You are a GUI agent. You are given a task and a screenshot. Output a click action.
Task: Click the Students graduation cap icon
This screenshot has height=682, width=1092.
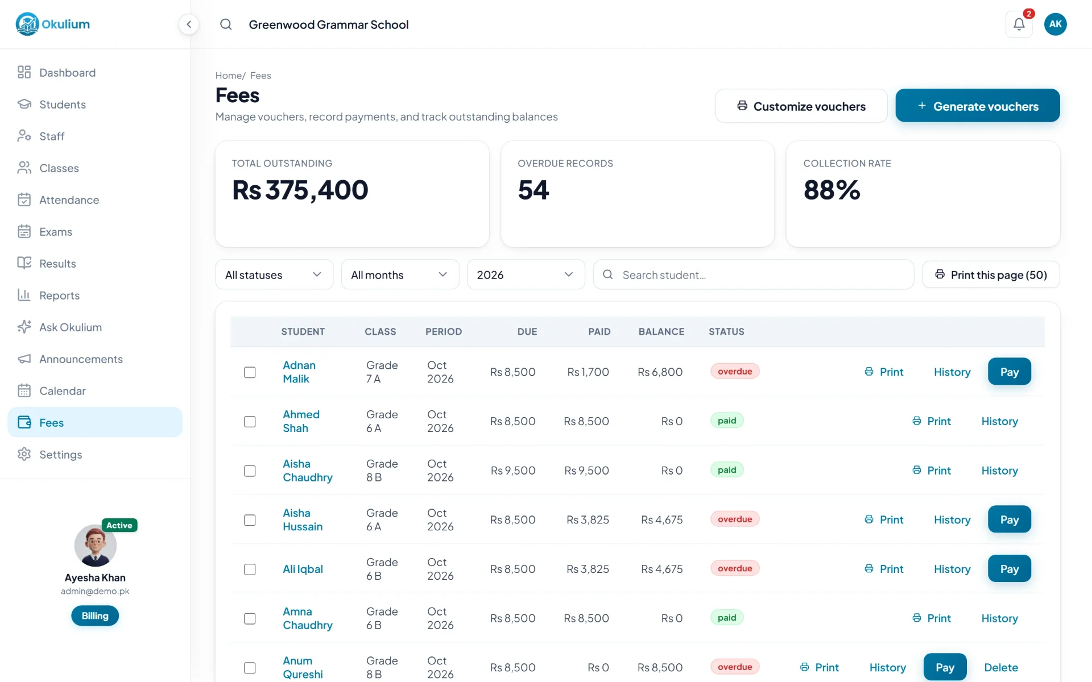tap(24, 104)
